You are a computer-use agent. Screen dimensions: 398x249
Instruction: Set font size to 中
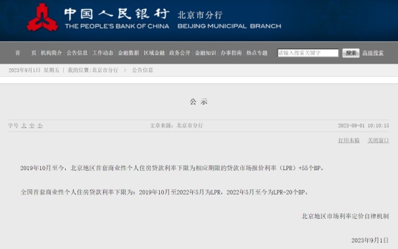pyautogui.click(x=32, y=125)
